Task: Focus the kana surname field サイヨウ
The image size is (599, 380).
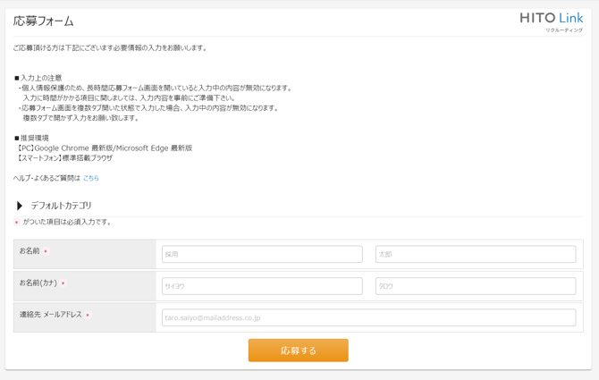Action: click(x=262, y=286)
